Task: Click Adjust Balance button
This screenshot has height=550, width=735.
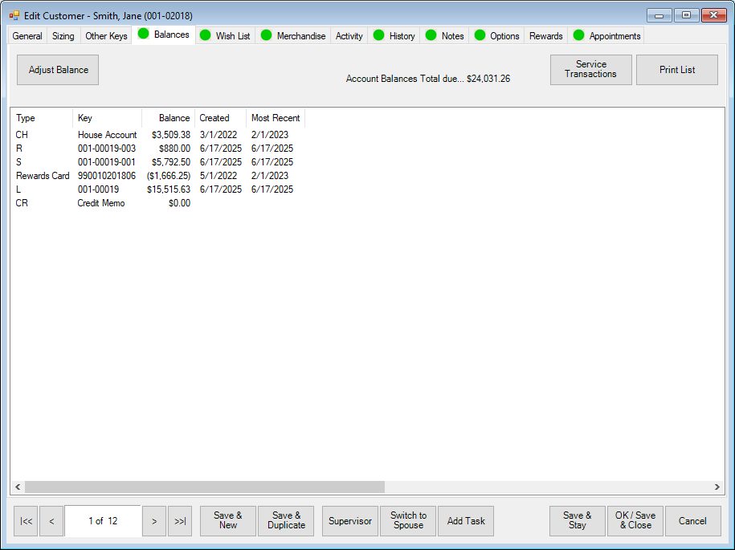Action: [58, 70]
